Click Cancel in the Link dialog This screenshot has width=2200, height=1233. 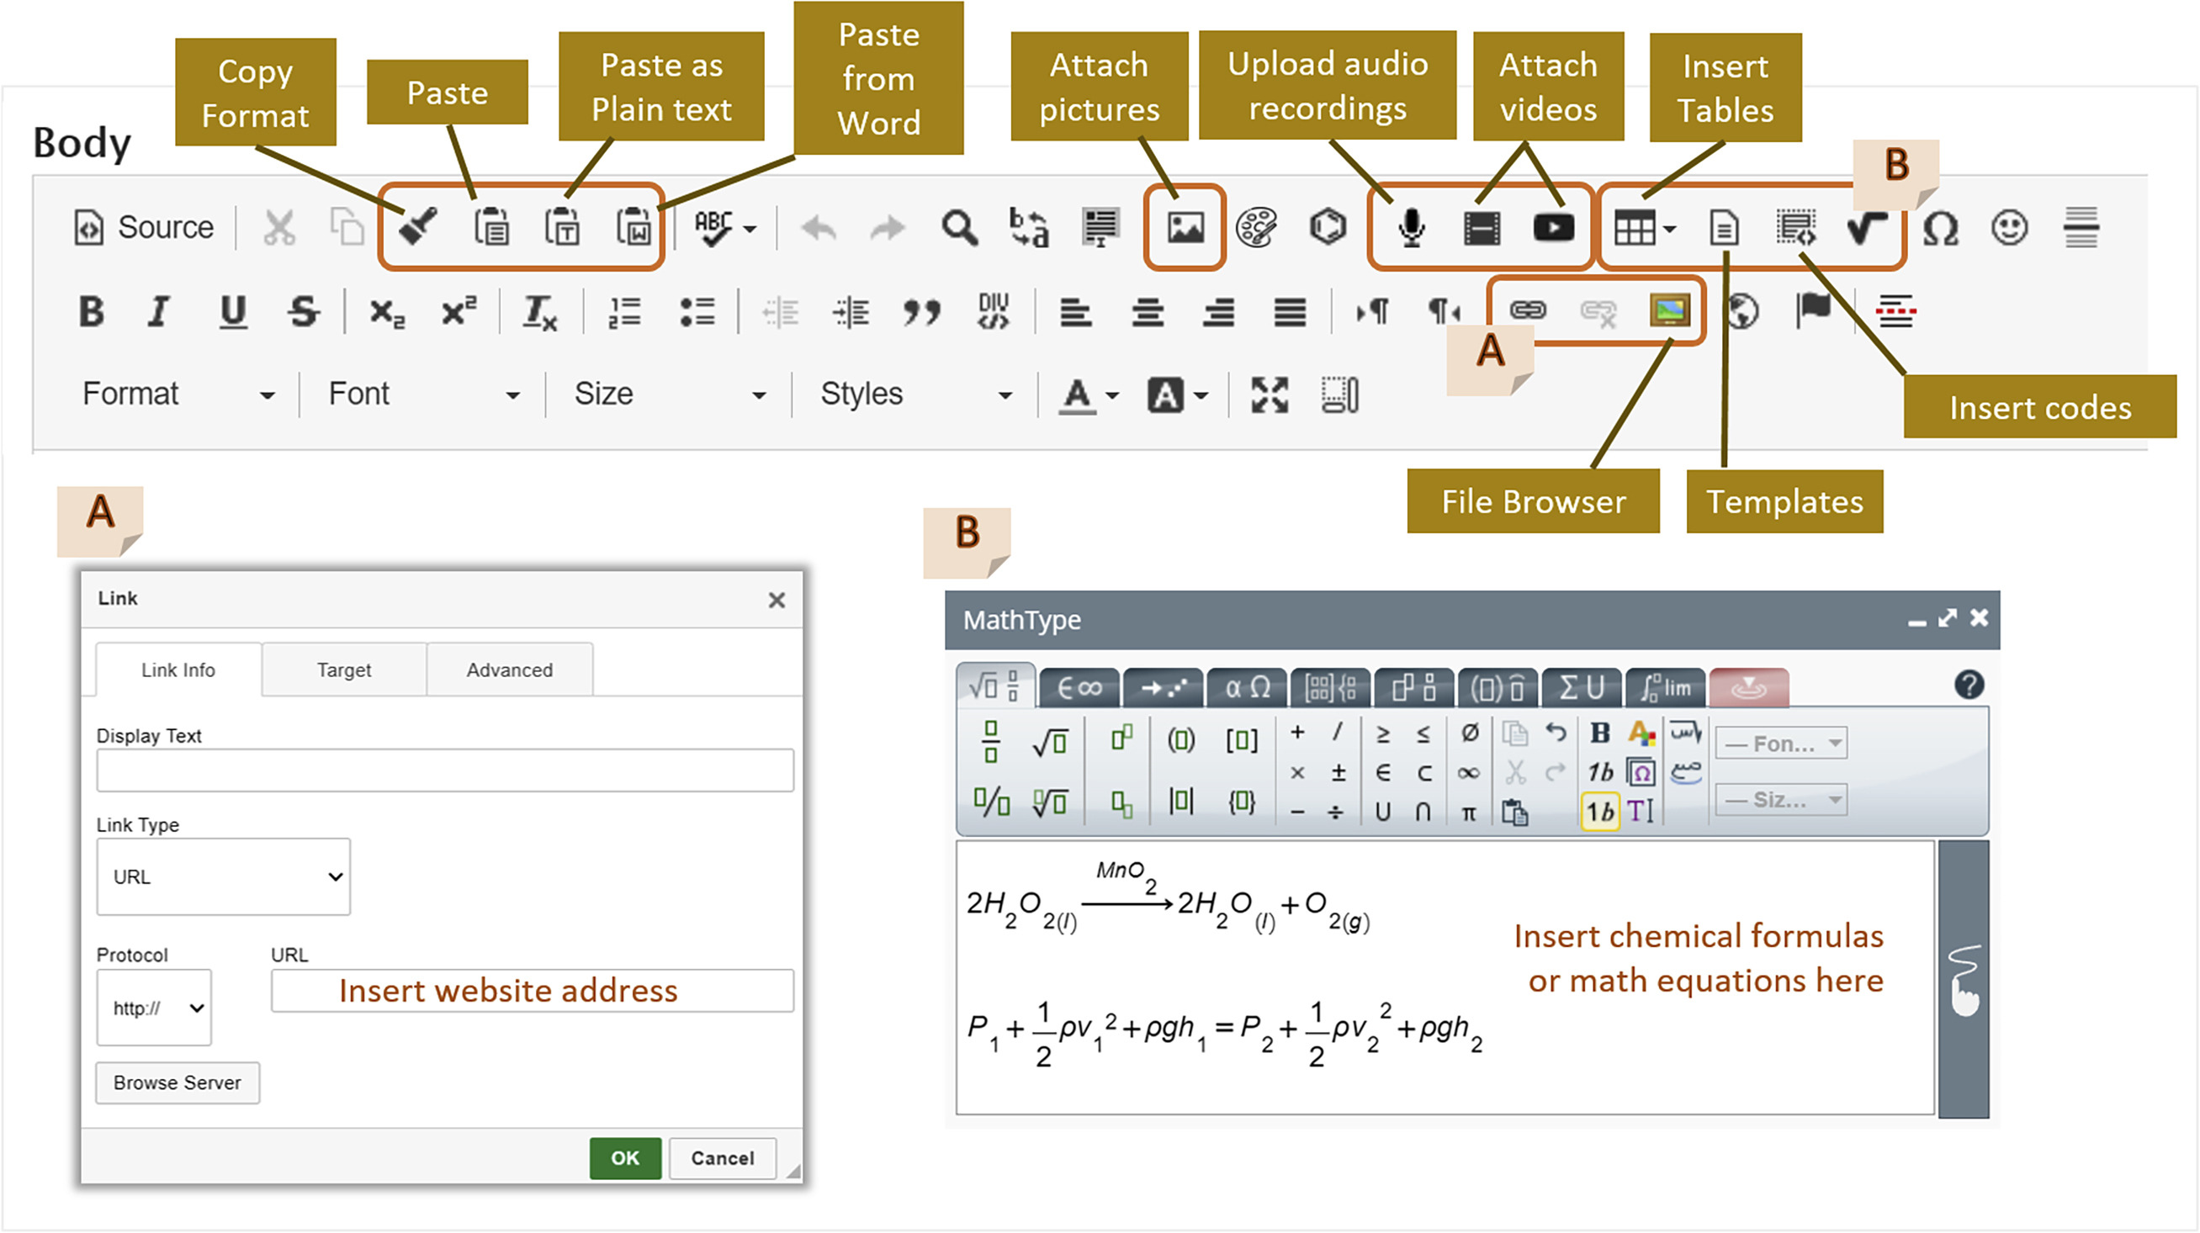point(723,1159)
